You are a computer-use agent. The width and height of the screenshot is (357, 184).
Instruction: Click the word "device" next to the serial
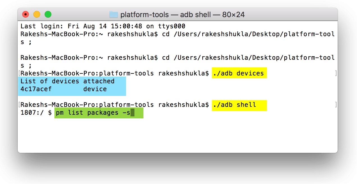tap(95, 89)
